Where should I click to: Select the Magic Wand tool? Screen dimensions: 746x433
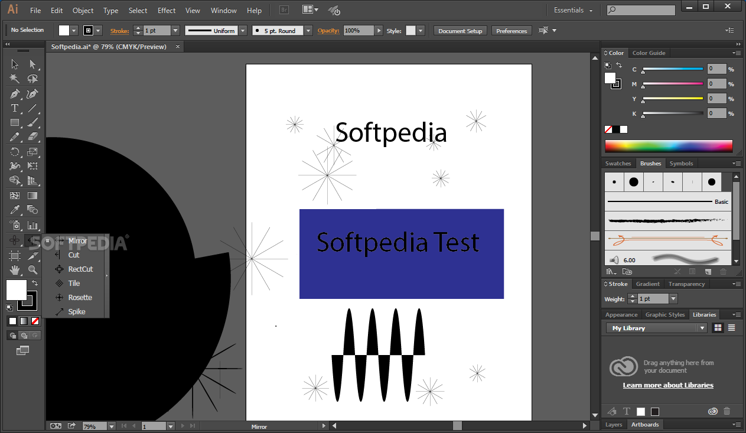[x=15, y=79]
